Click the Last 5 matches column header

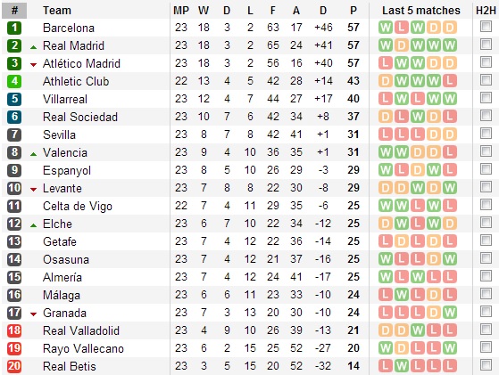[421, 11]
